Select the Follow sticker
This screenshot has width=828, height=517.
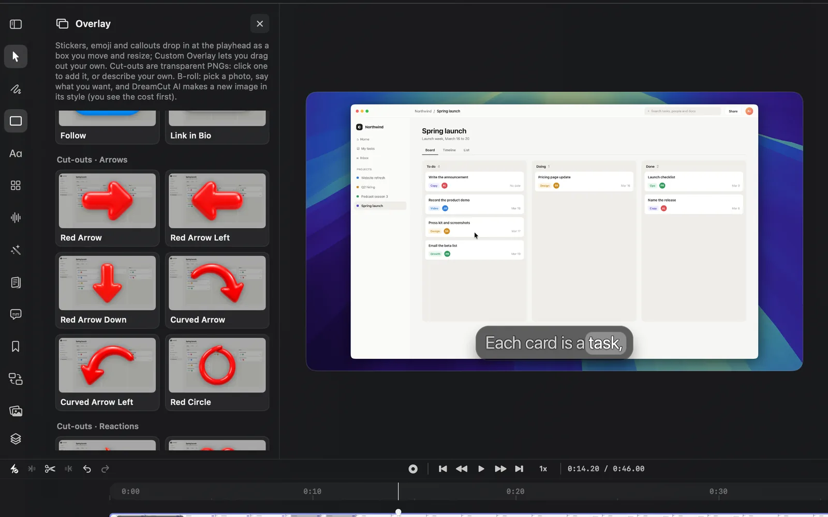point(107,127)
